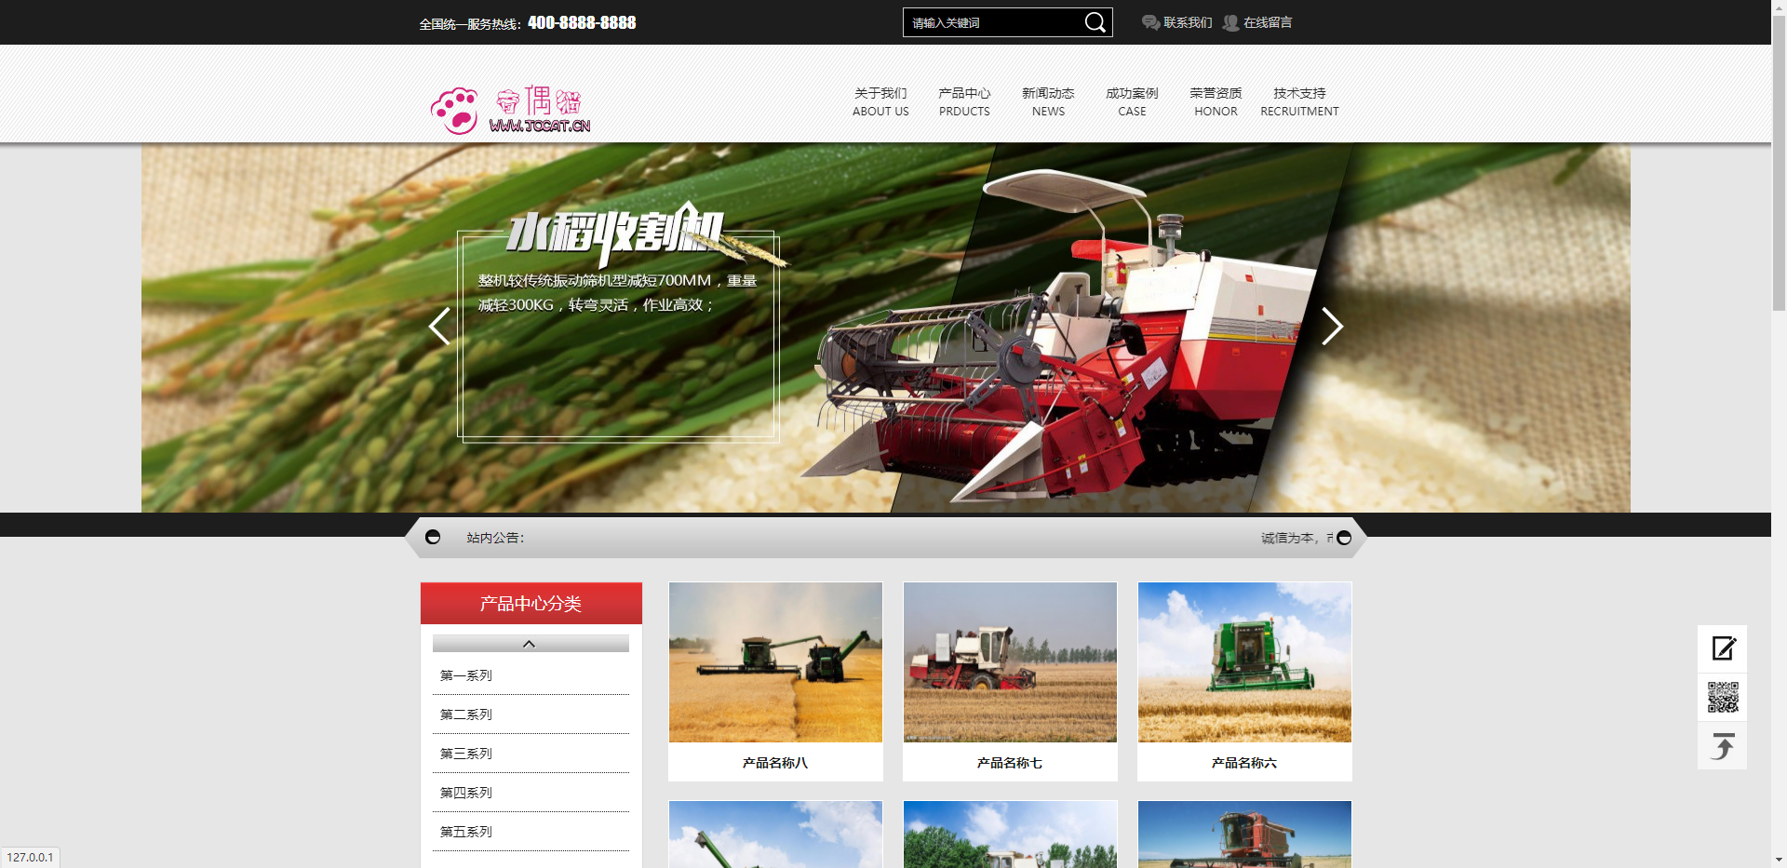Click the announcement bar left circle icon
1787x868 pixels.
tap(433, 537)
